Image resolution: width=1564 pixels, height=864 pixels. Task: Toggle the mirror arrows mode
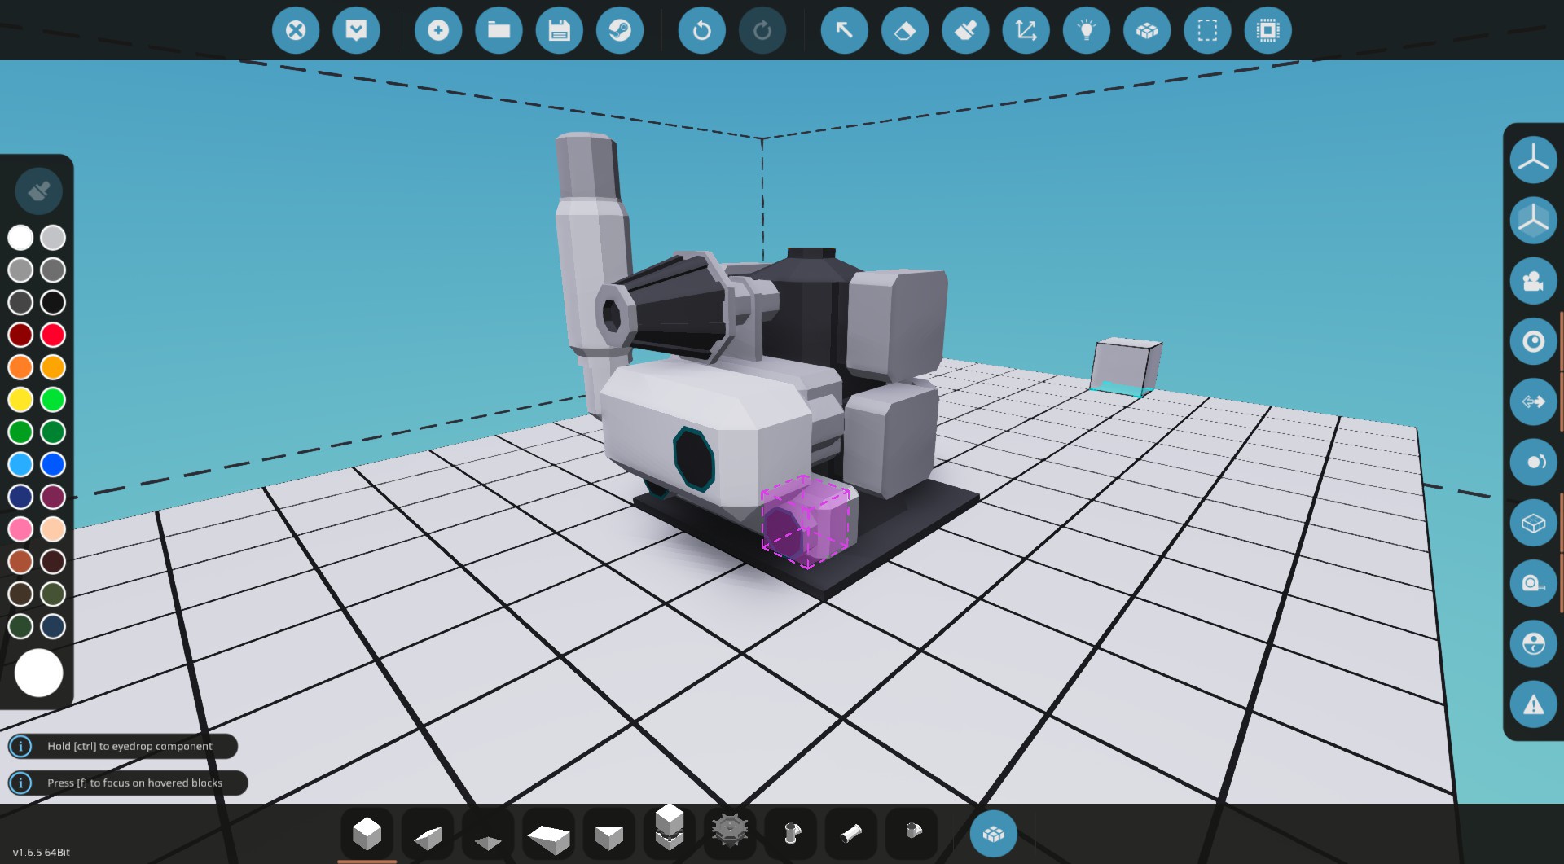[x=1533, y=401]
